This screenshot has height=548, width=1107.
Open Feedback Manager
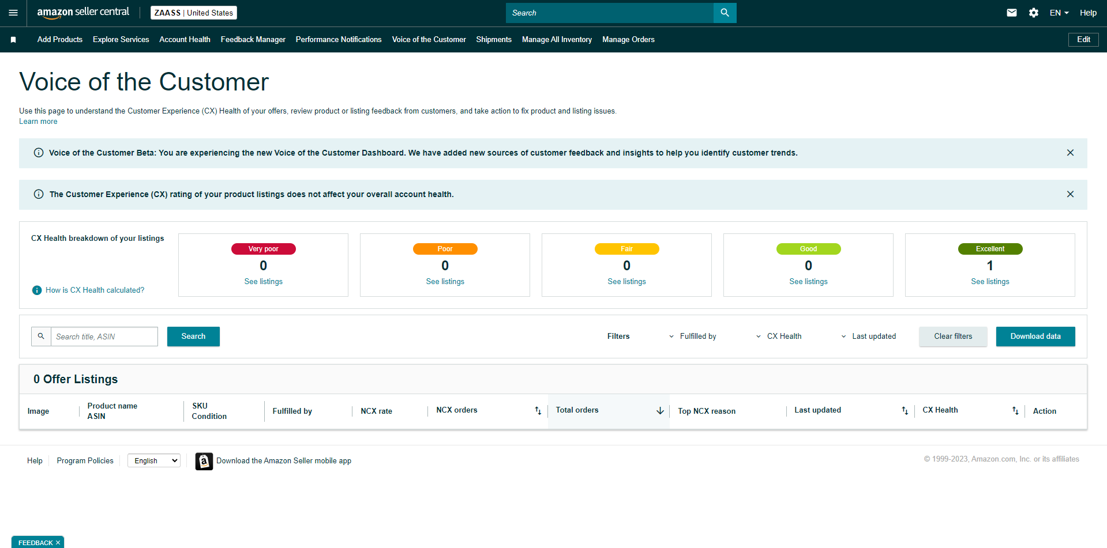pyautogui.click(x=253, y=40)
